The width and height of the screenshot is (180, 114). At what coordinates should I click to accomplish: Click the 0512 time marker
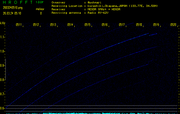coord(36,25)
